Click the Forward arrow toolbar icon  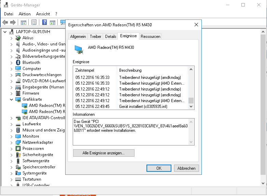click(13, 22)
